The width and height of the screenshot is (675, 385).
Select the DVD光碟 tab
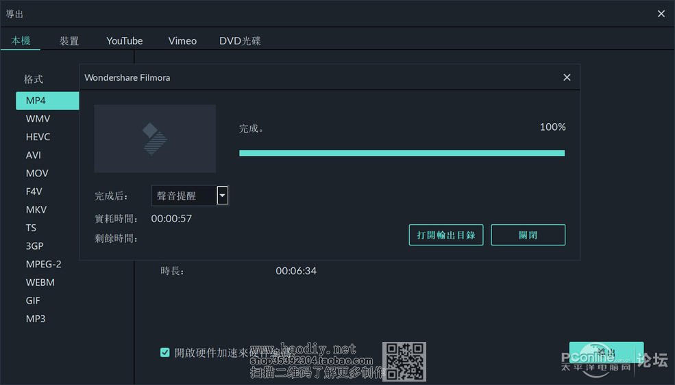(x=240, y=40)
